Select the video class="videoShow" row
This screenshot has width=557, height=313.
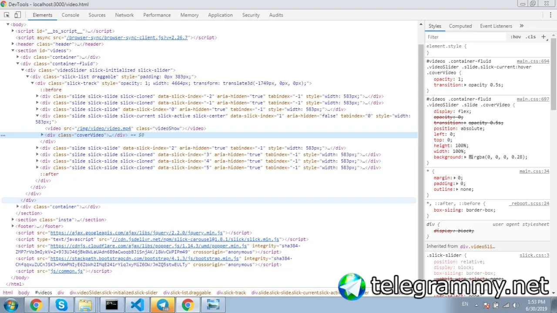125,128
